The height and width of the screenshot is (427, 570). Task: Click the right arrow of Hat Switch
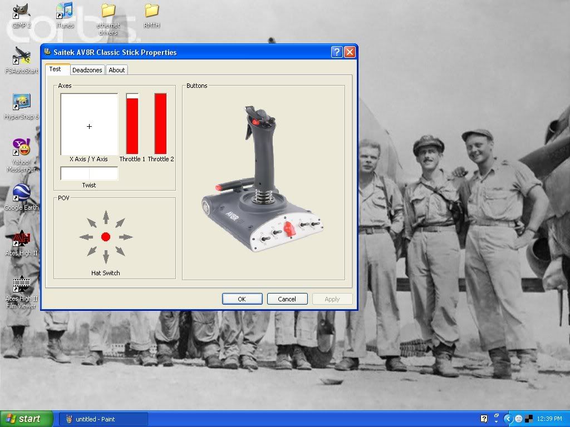point(126,237)
